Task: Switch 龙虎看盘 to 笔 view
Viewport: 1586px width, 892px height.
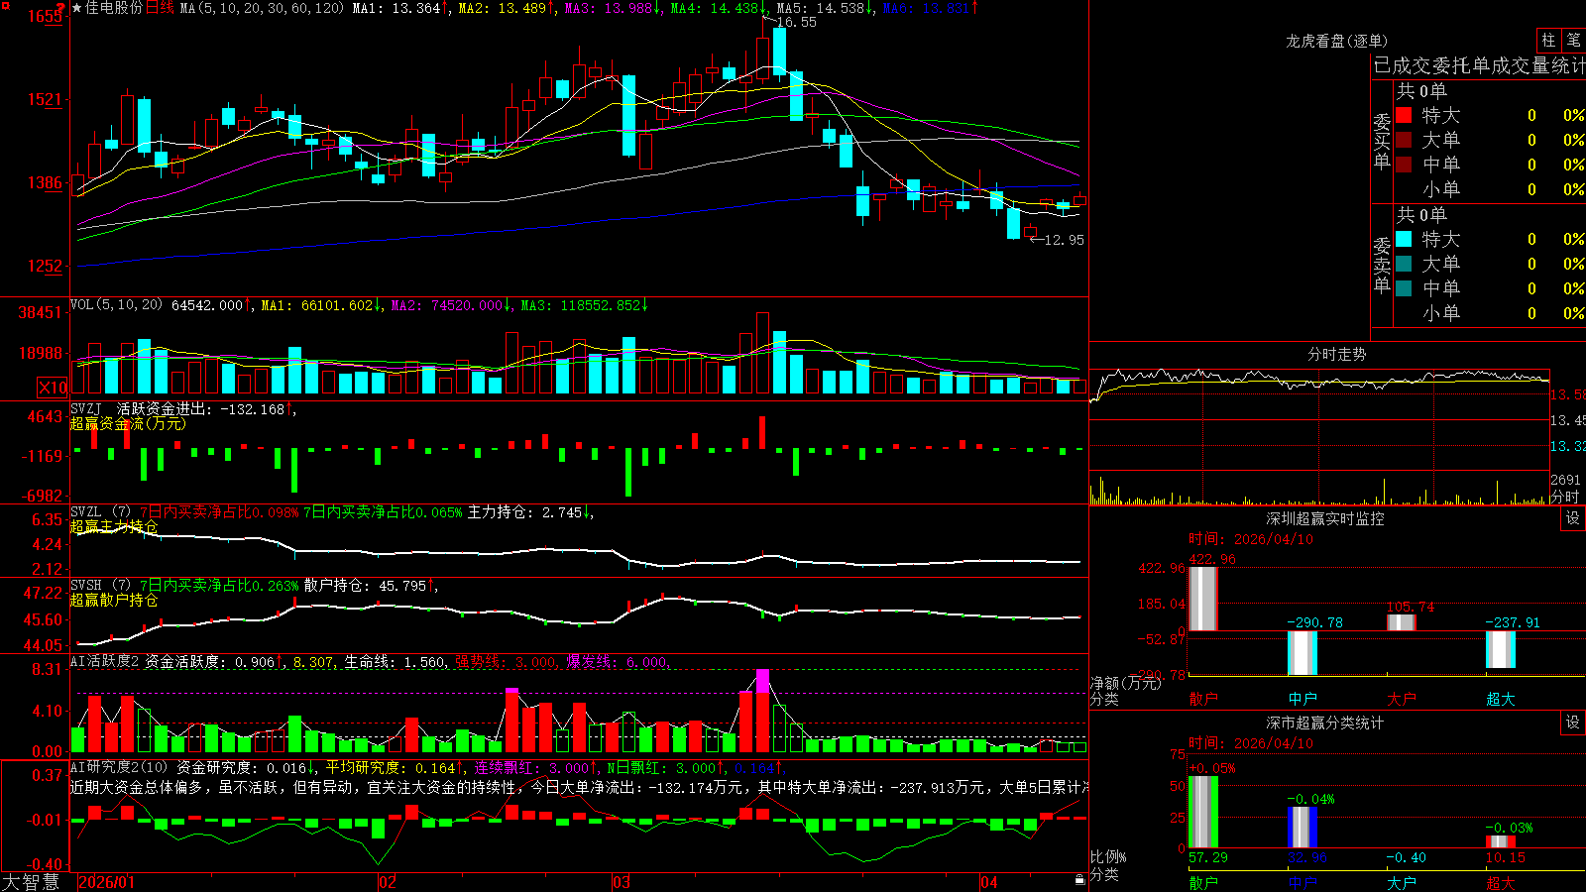Action: [x=1573, y=40]
